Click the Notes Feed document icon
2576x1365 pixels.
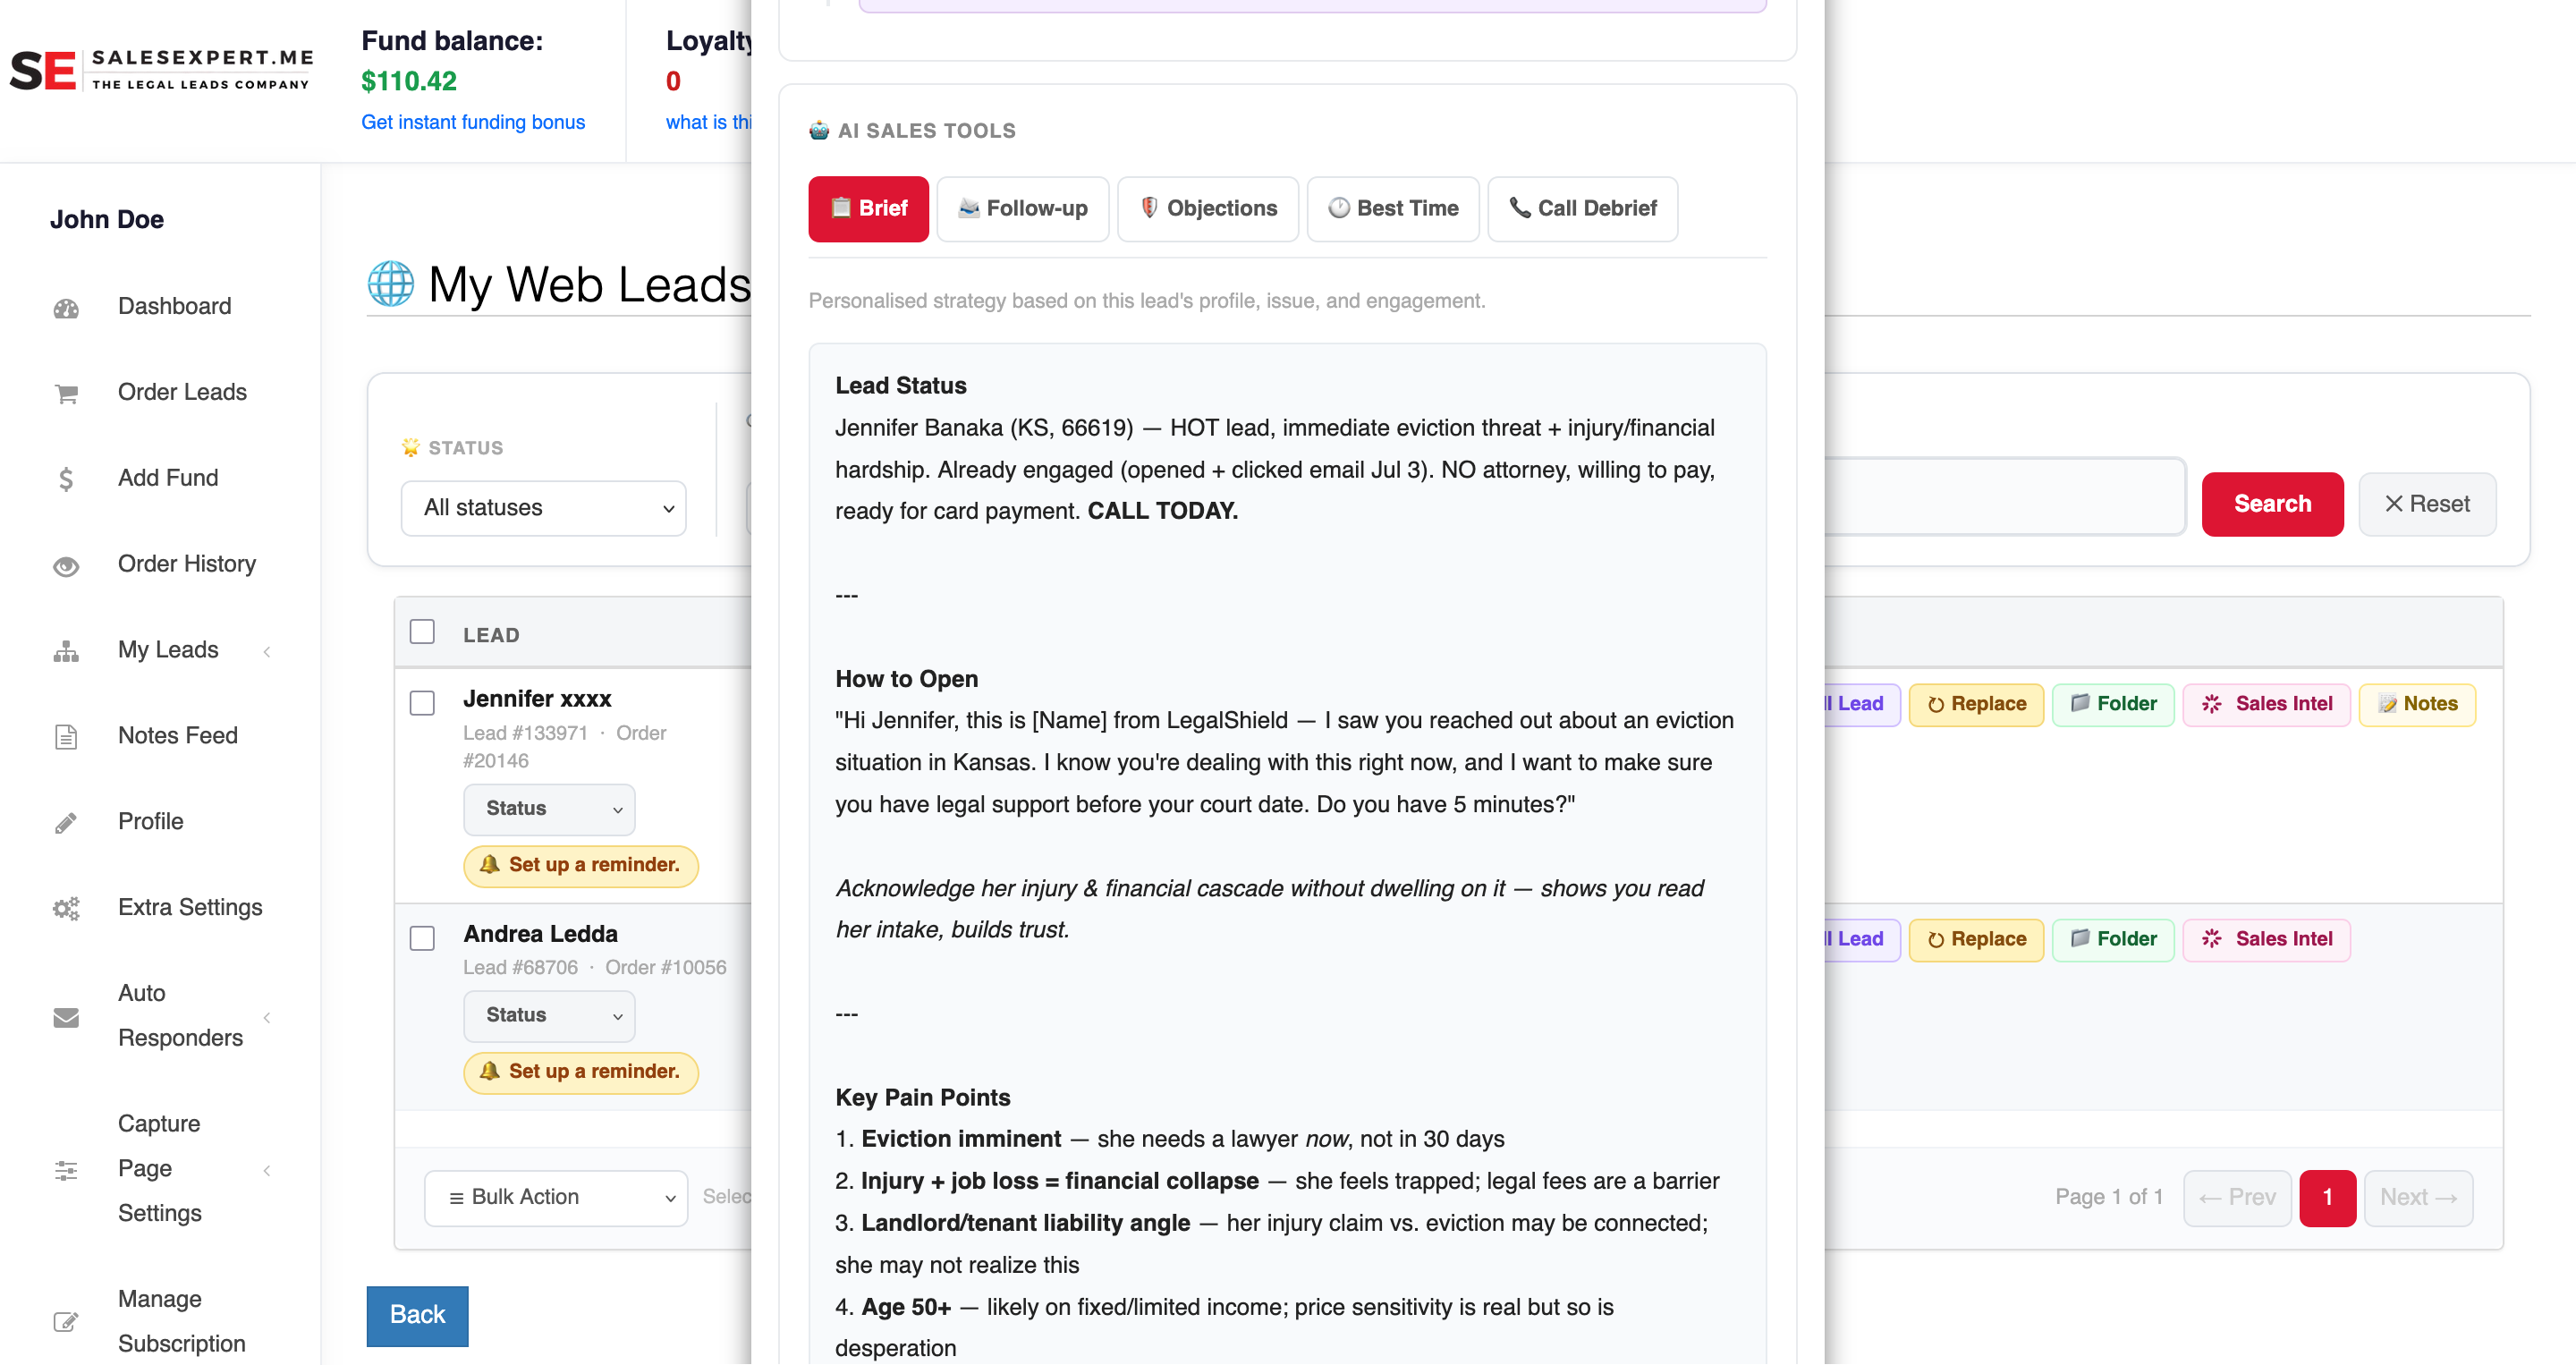[66, 737]
